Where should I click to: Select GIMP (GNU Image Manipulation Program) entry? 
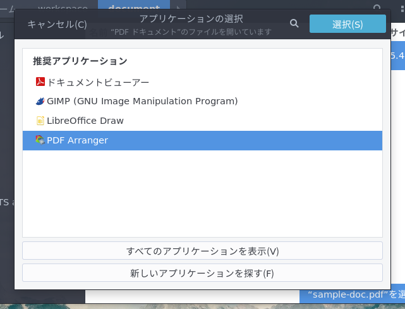click(202, 101)
